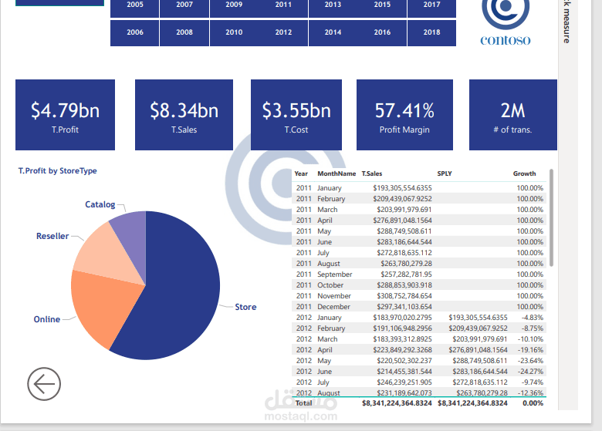The width and height of the screenshot is (602, 431).
Task: Click the $8.34bn T.Sales card
Action: coord(184,115)
